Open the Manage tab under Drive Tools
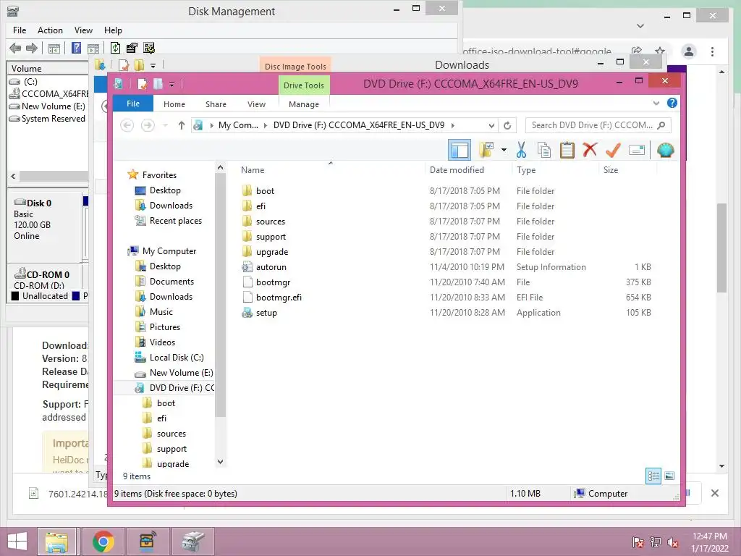The image size is (741, 556). [304, 104]
